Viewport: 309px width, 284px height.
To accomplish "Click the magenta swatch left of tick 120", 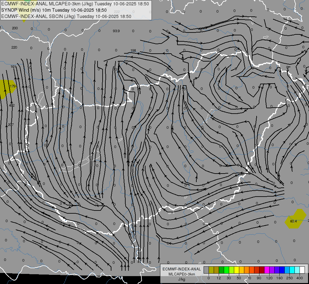I will point(267,270).
